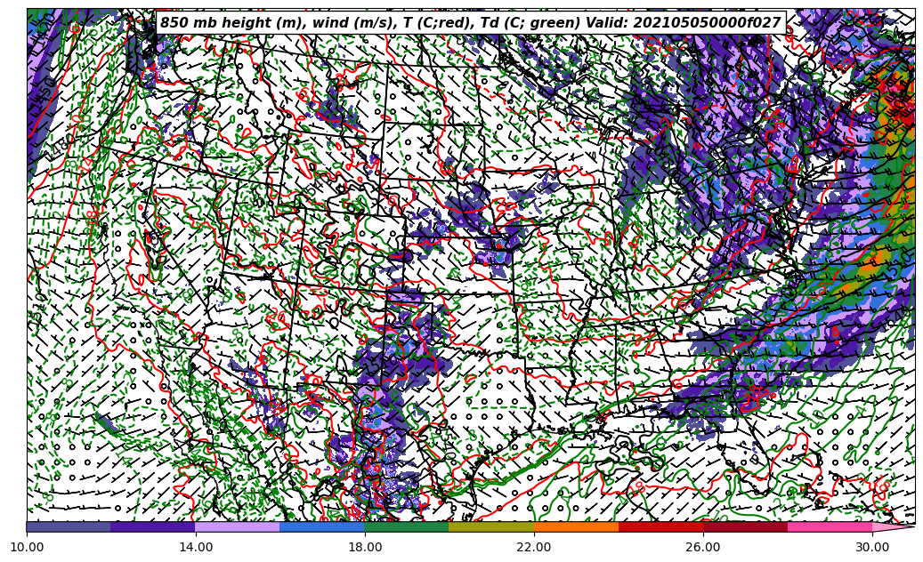Click the 30.00 colorbar tick label
Viewport: 923px width, 562px height.
[872, 547]
